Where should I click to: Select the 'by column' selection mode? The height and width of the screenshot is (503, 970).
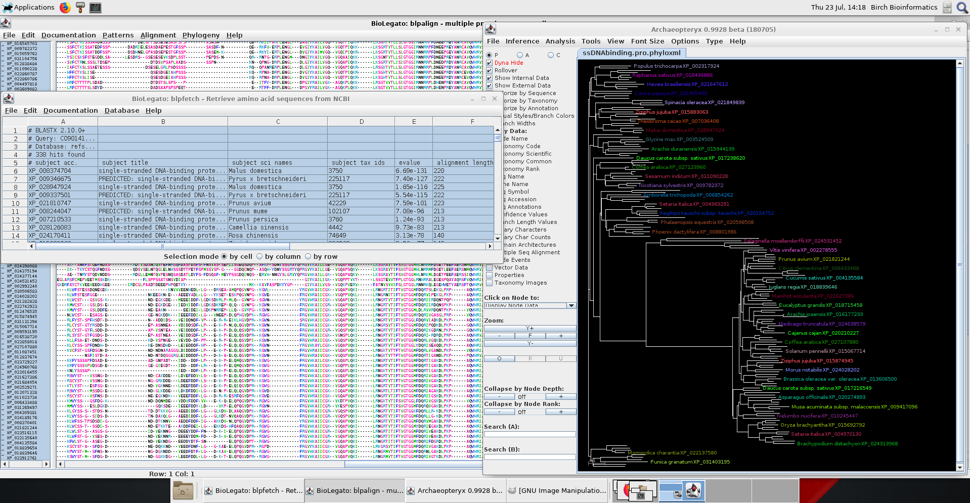pos(260,257)
